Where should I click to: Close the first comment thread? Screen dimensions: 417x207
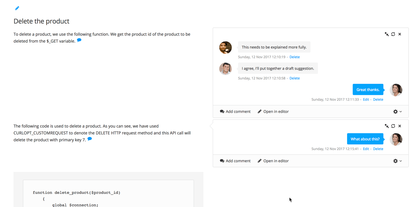pyautogui.click(x=400, y=34)
